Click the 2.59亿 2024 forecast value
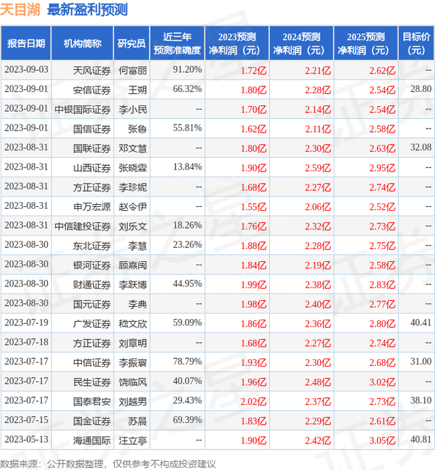Screen dimensions: 435x470 click(318, 168)
